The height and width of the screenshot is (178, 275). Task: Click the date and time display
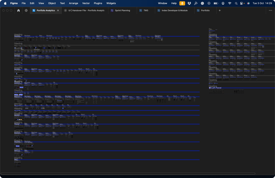[x=263, y=3]
